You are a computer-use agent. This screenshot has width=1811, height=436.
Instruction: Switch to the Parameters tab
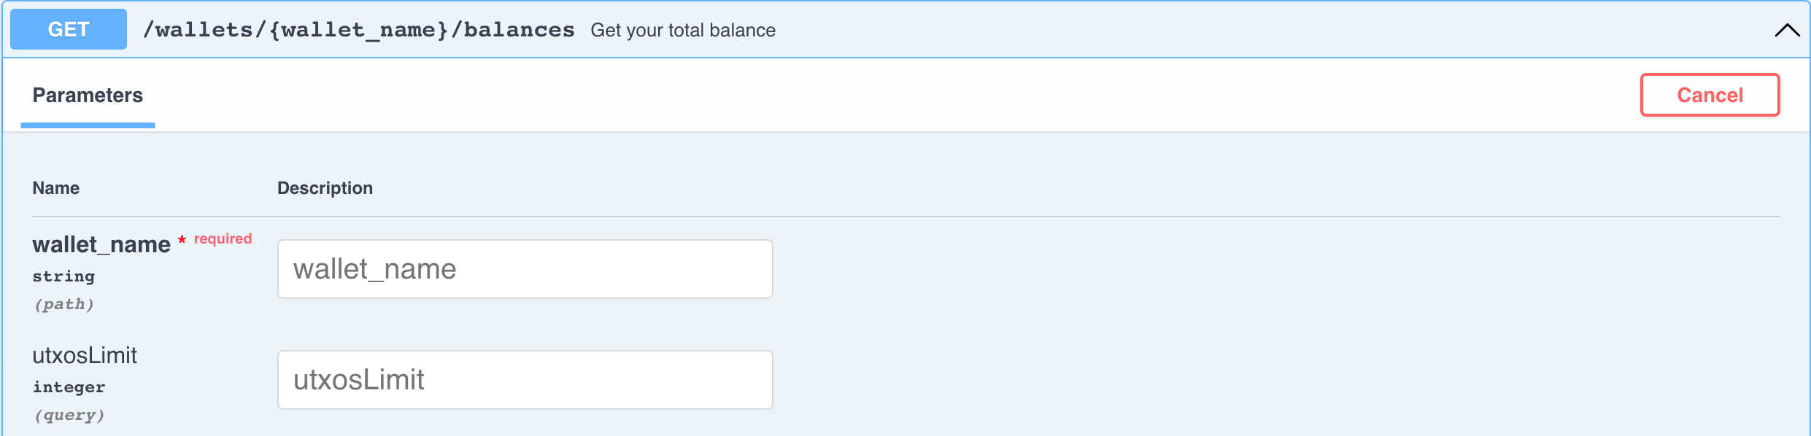(x=88, y=96)
